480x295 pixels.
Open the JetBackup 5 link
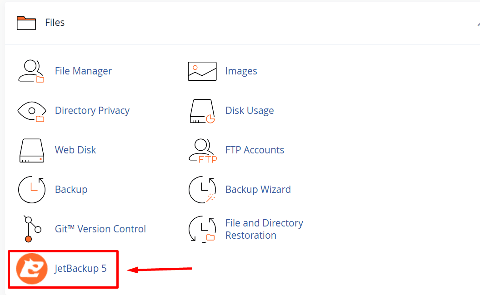tap(80, 269)
